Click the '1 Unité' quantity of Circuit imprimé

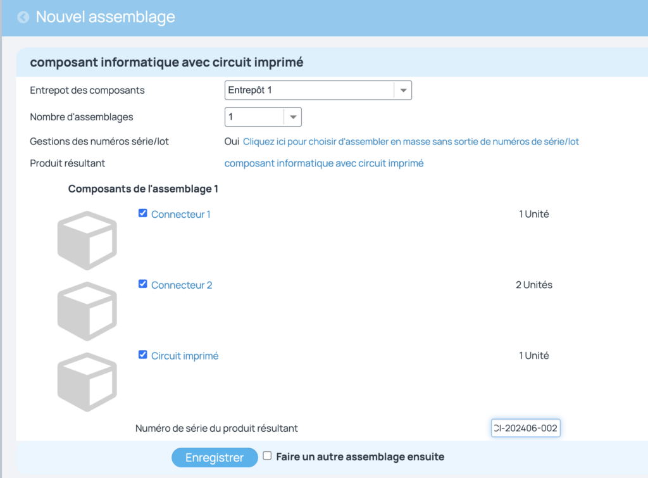tap(534, 356)
